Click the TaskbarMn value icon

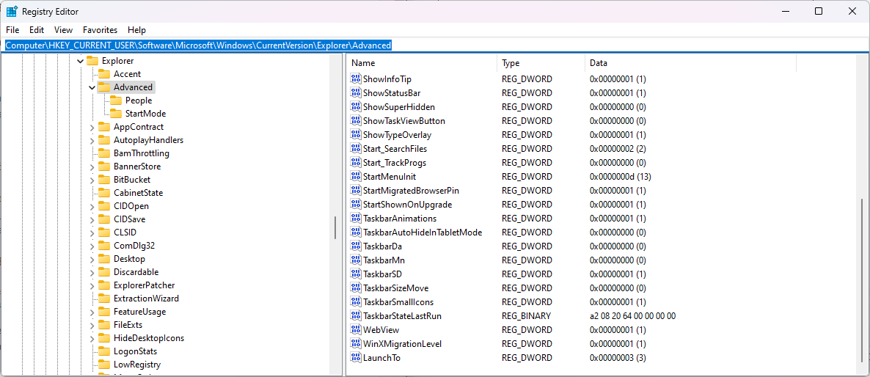click(356, 260)
